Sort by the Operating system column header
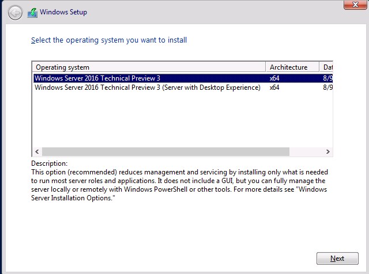 click(x=149, y=67)
